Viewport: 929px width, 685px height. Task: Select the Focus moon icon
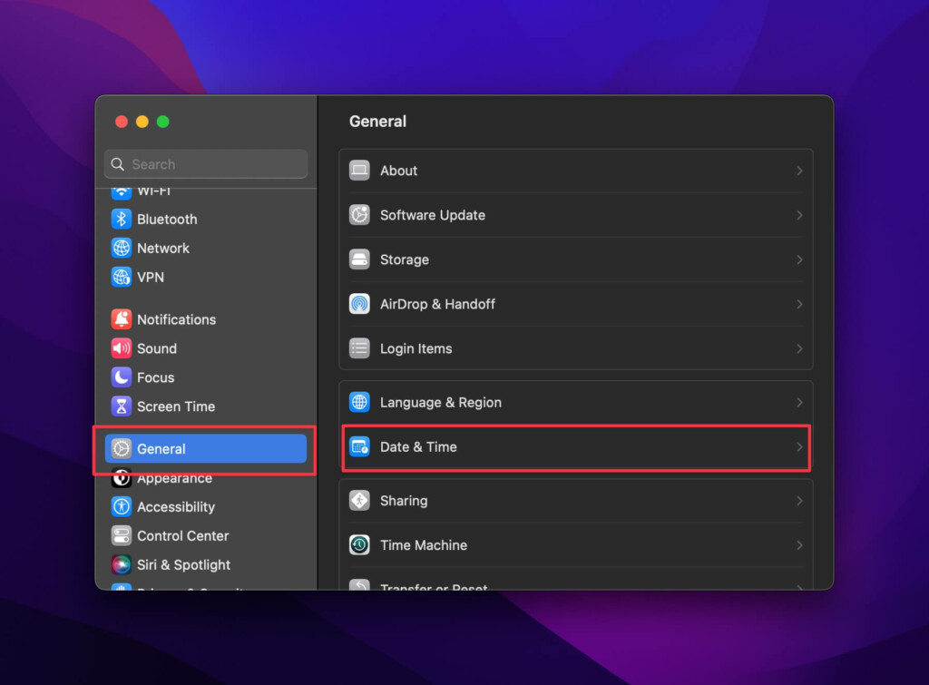tap(122, 377)
